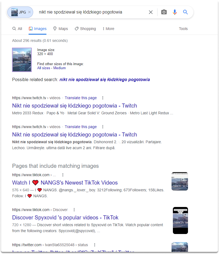Open Medium size image results

59,68
